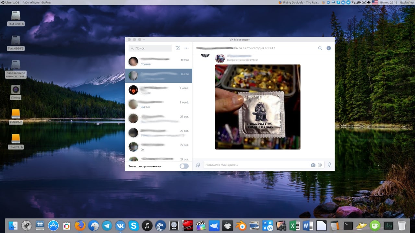The height and width of the screenshot is (233, 415).
Task: Launch Firefox from the dock
Action: click(x=80, y=226)
